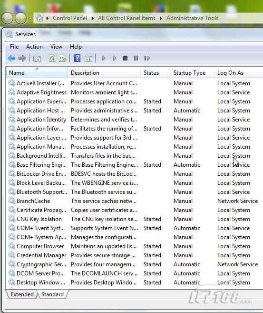Screen dimensions: 263x313
Task: Click gear icon of ActiveX Installer row
Action: (x=12, y=83)
